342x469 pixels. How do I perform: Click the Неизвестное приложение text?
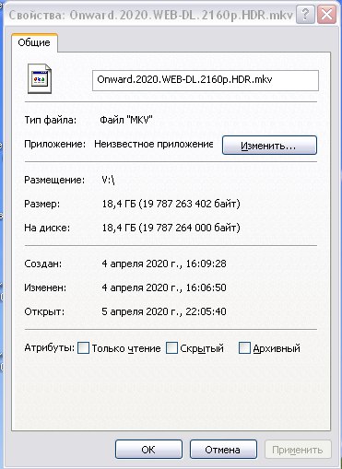click(x=154, y=144)
